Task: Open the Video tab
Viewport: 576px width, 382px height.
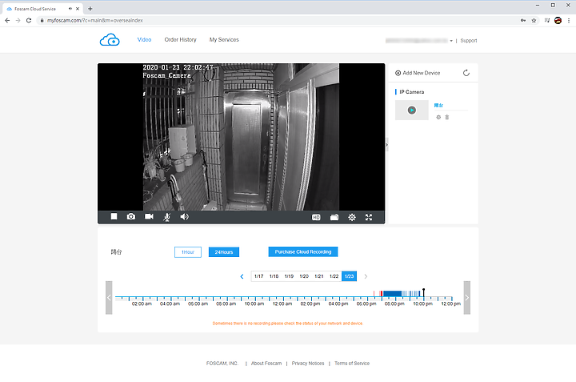Action: (x=144, y=40)
